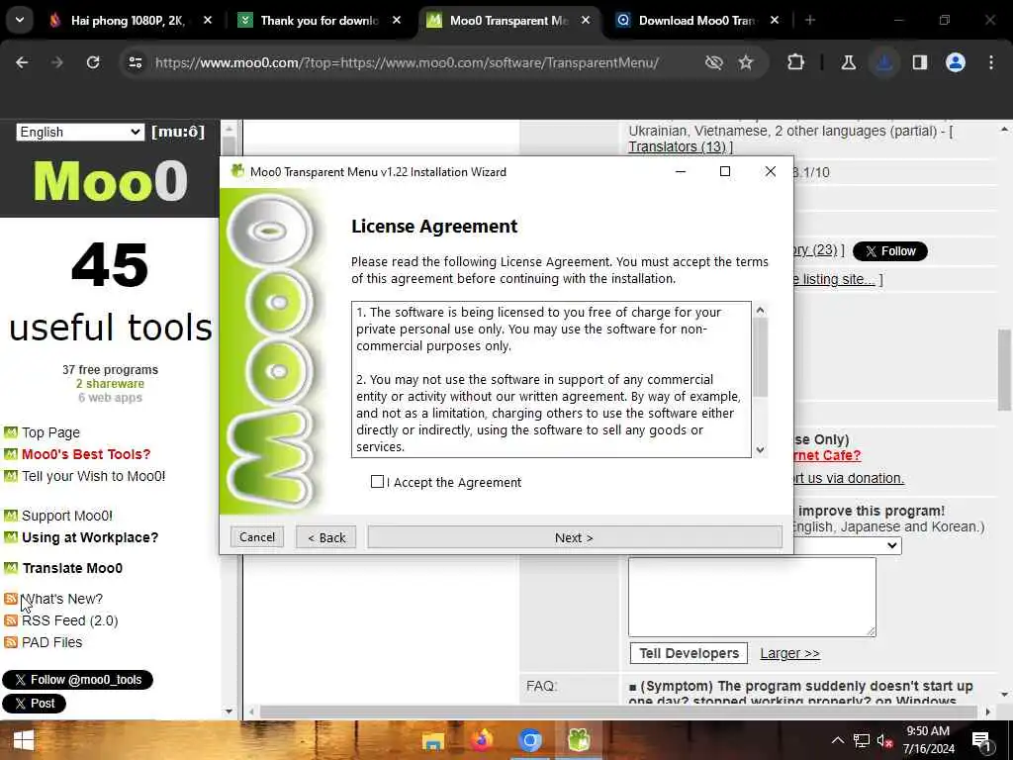Screen dimensions: 1013x760
Task: Close the Download Moo0 Transparent tab
Action: click(x=775, y=20)
